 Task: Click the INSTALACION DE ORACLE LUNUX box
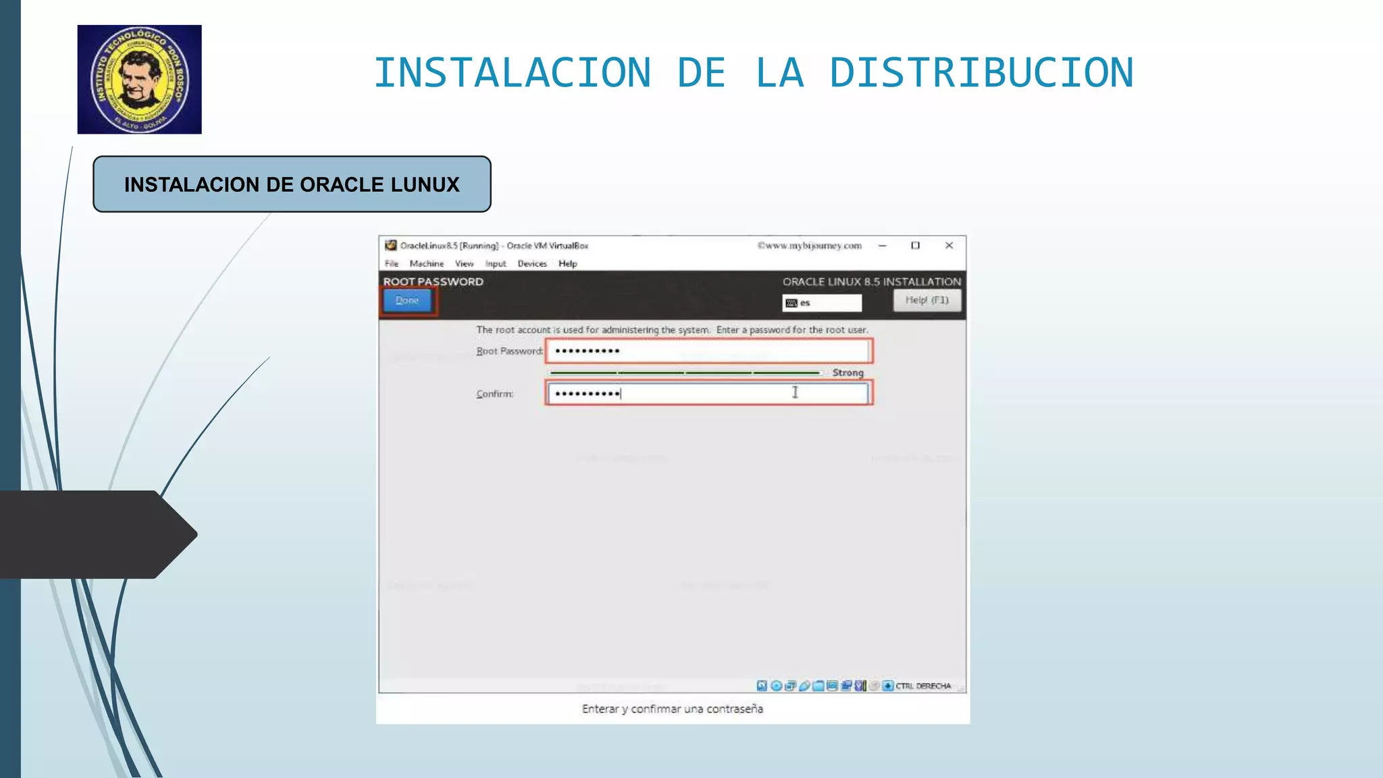click(292, 184)
